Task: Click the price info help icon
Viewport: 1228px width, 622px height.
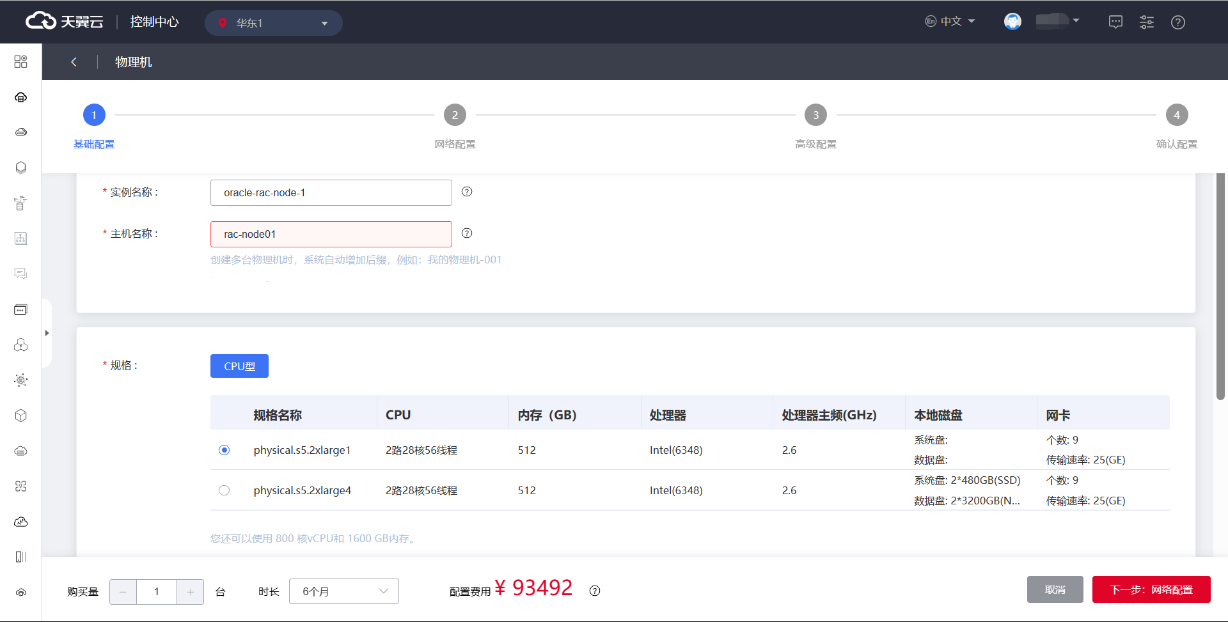Action: click(x=595, y=591)
